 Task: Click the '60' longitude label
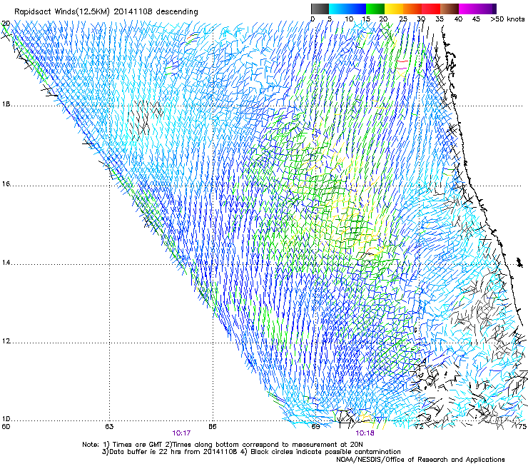point(6,427)
